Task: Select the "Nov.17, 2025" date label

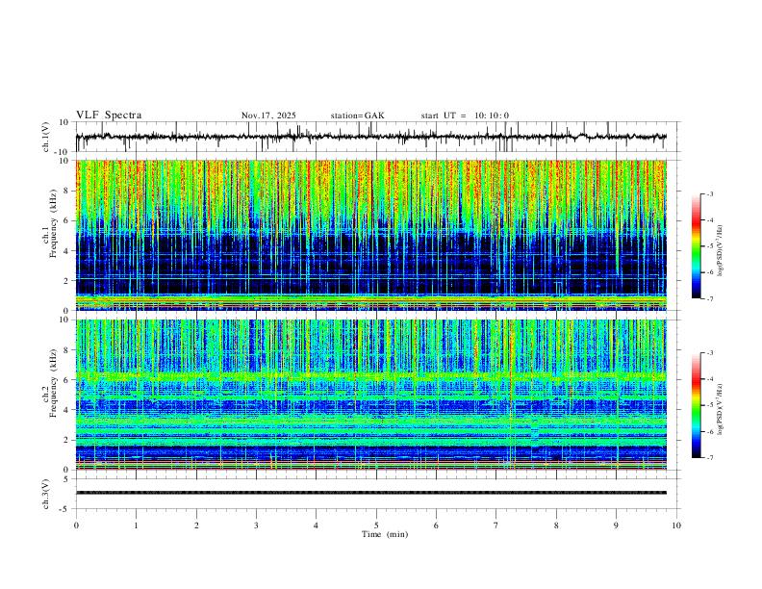Action: pos(268,115)
